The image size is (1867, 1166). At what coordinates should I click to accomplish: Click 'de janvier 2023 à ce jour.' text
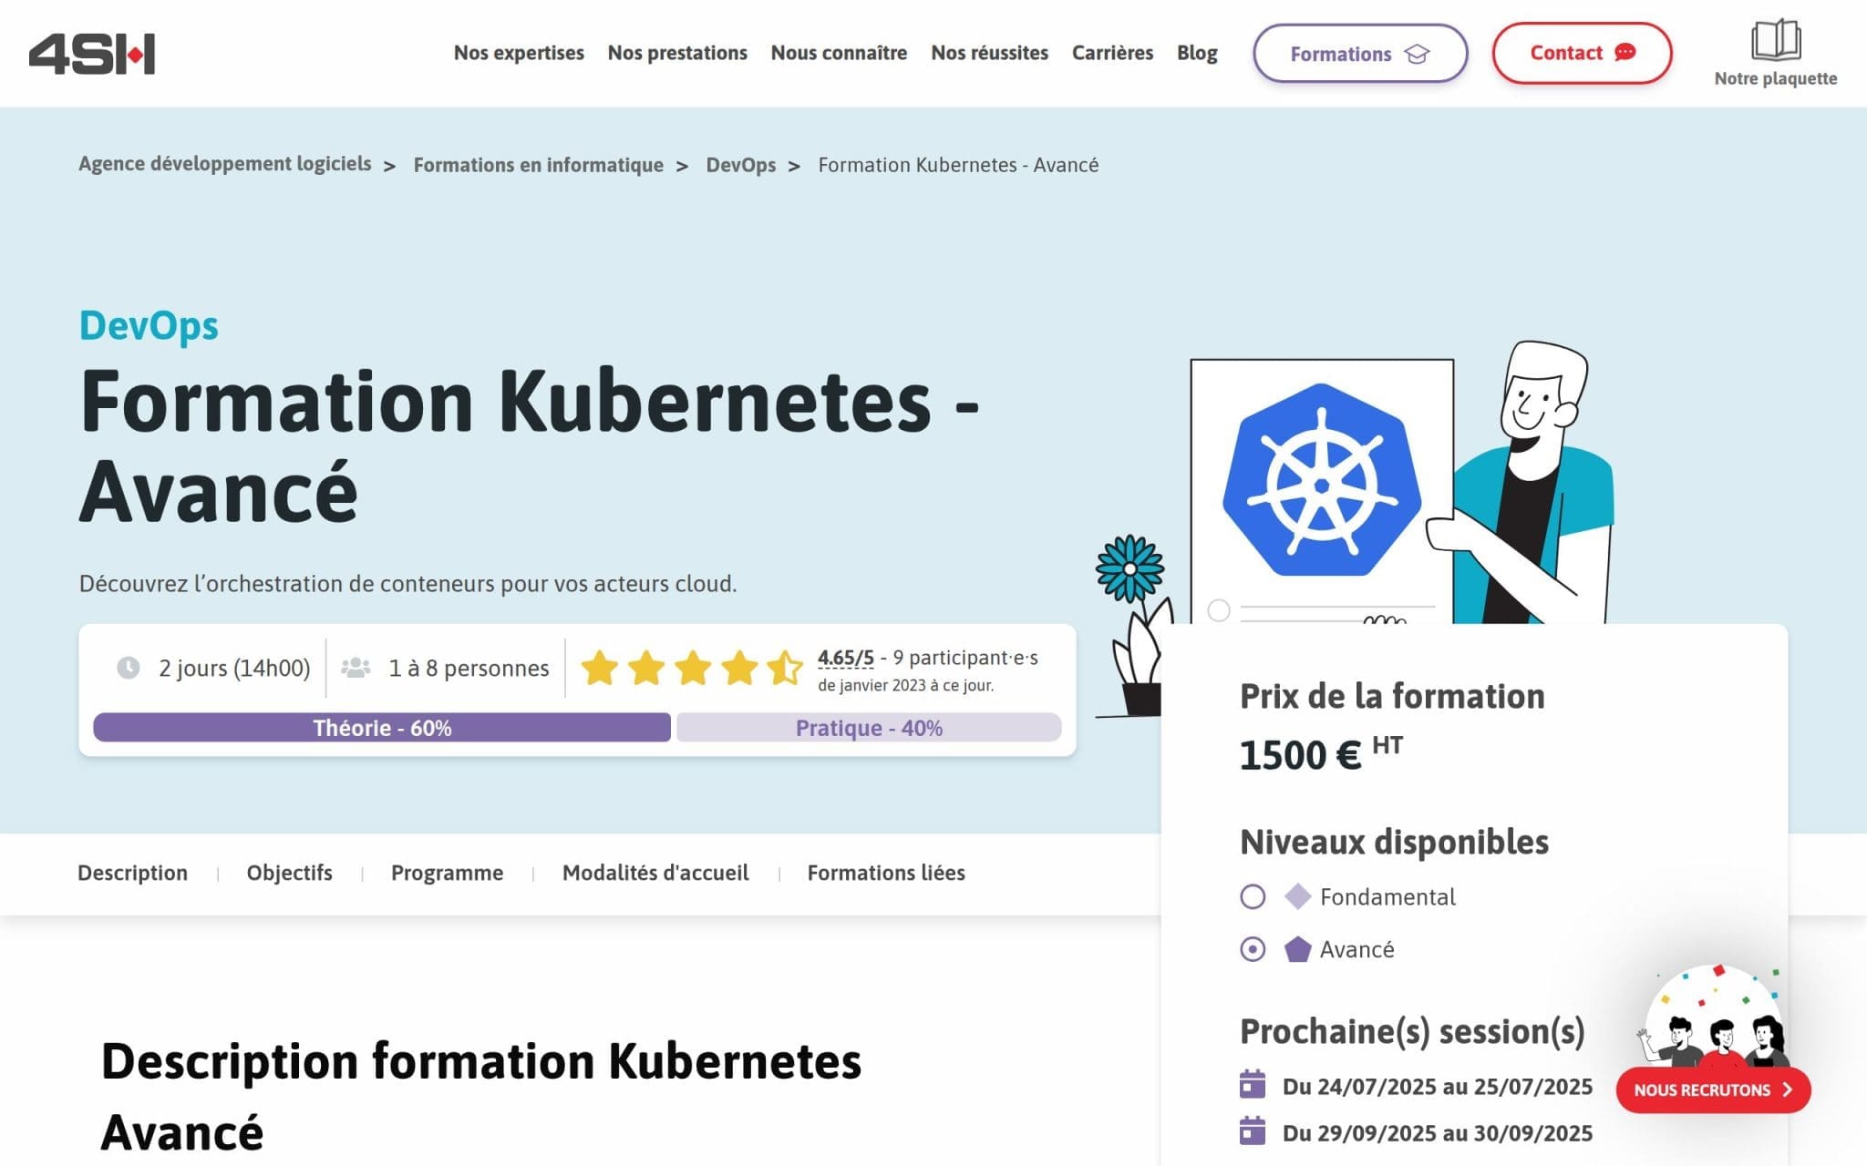pos(905,685)
